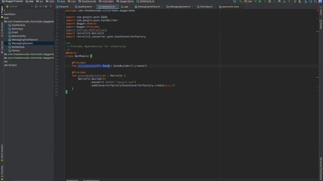
Task: Click the victoroben breadcrumb
Action: click(x=106, y=2)
